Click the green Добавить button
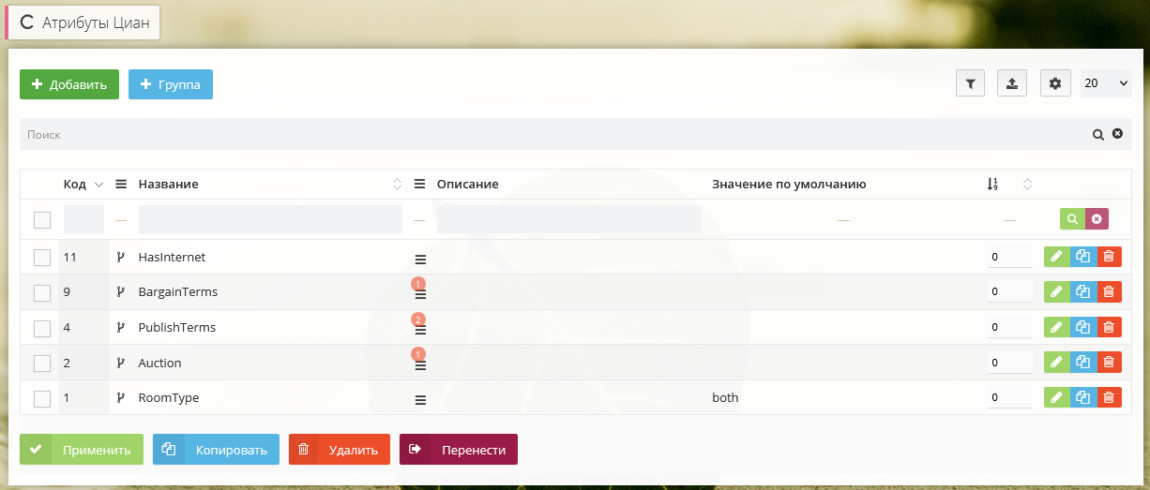The width and height of the screenshot is (1150, 490). pyautogui.click(x=69, y=84)
